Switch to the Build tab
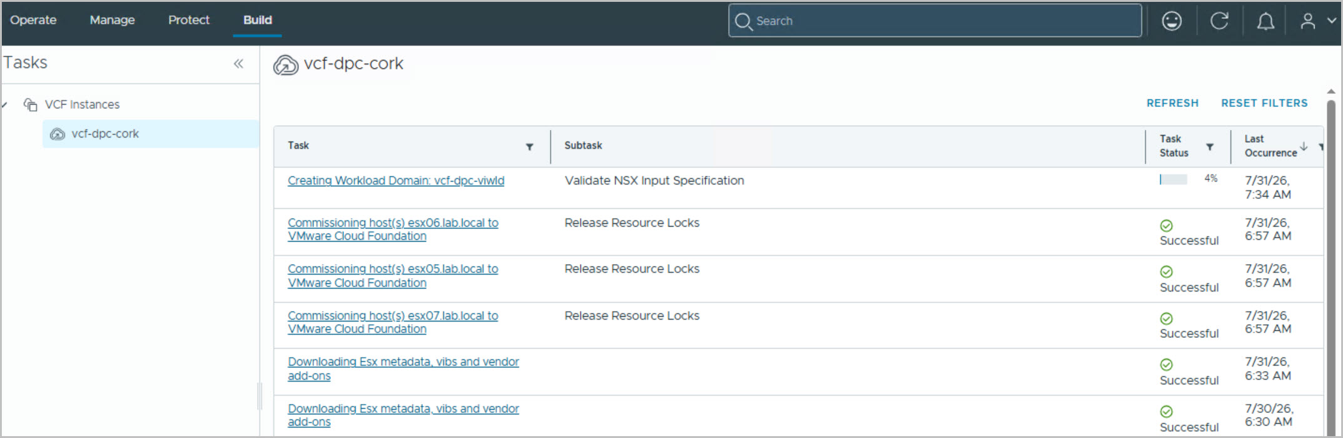The image size is (1343, 438). pyautogui.click(x=258, y=20)
